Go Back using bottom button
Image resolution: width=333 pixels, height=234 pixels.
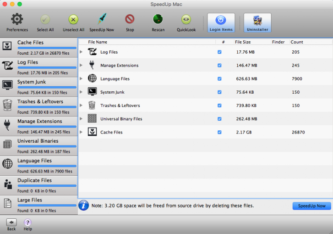click(11, 223)
